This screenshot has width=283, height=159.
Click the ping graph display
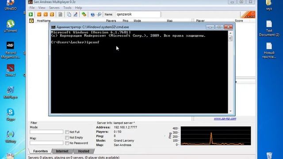coord(216,136)
